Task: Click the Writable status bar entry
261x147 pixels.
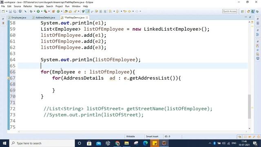Action: tap(130, 136)
